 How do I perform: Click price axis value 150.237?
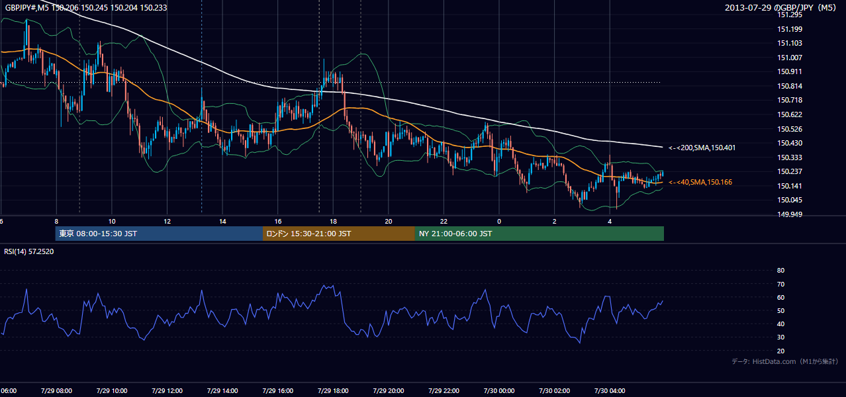click(x=790, y=171)
